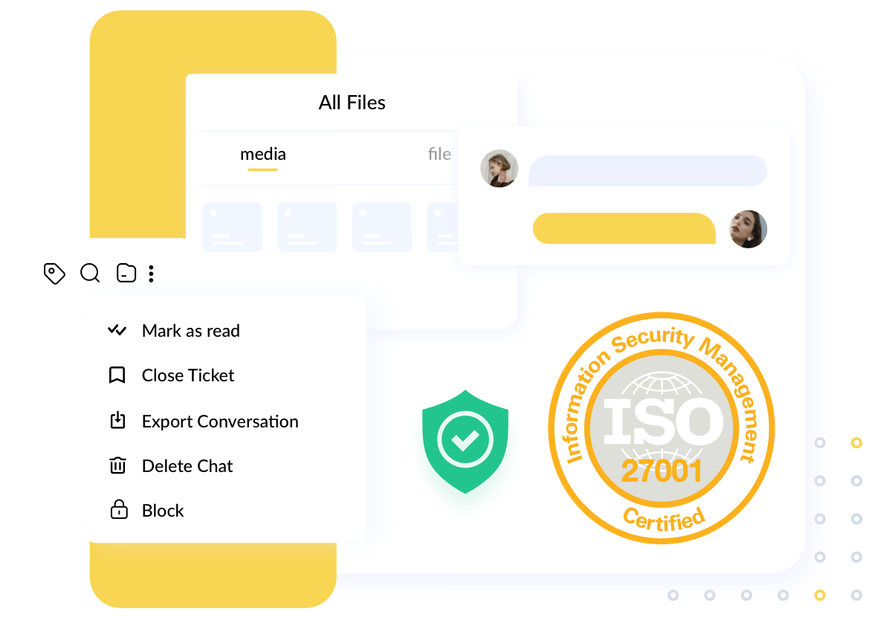Switch to the media tab

[x=263, y=155]
